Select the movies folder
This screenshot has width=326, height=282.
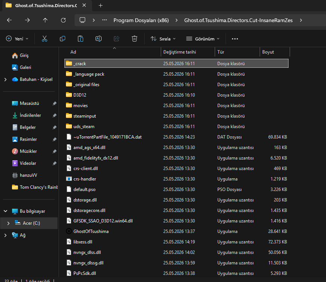(176, 106)
